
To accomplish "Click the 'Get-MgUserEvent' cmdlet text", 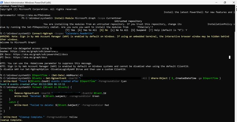I will [x=56, y=78].
